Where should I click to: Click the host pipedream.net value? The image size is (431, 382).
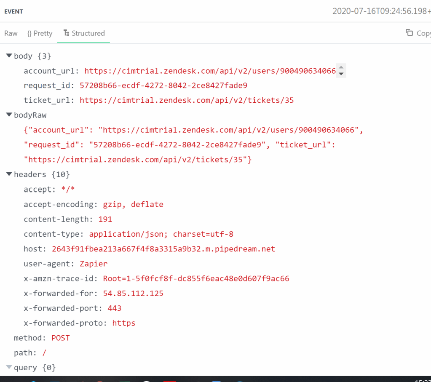[163, 249]
